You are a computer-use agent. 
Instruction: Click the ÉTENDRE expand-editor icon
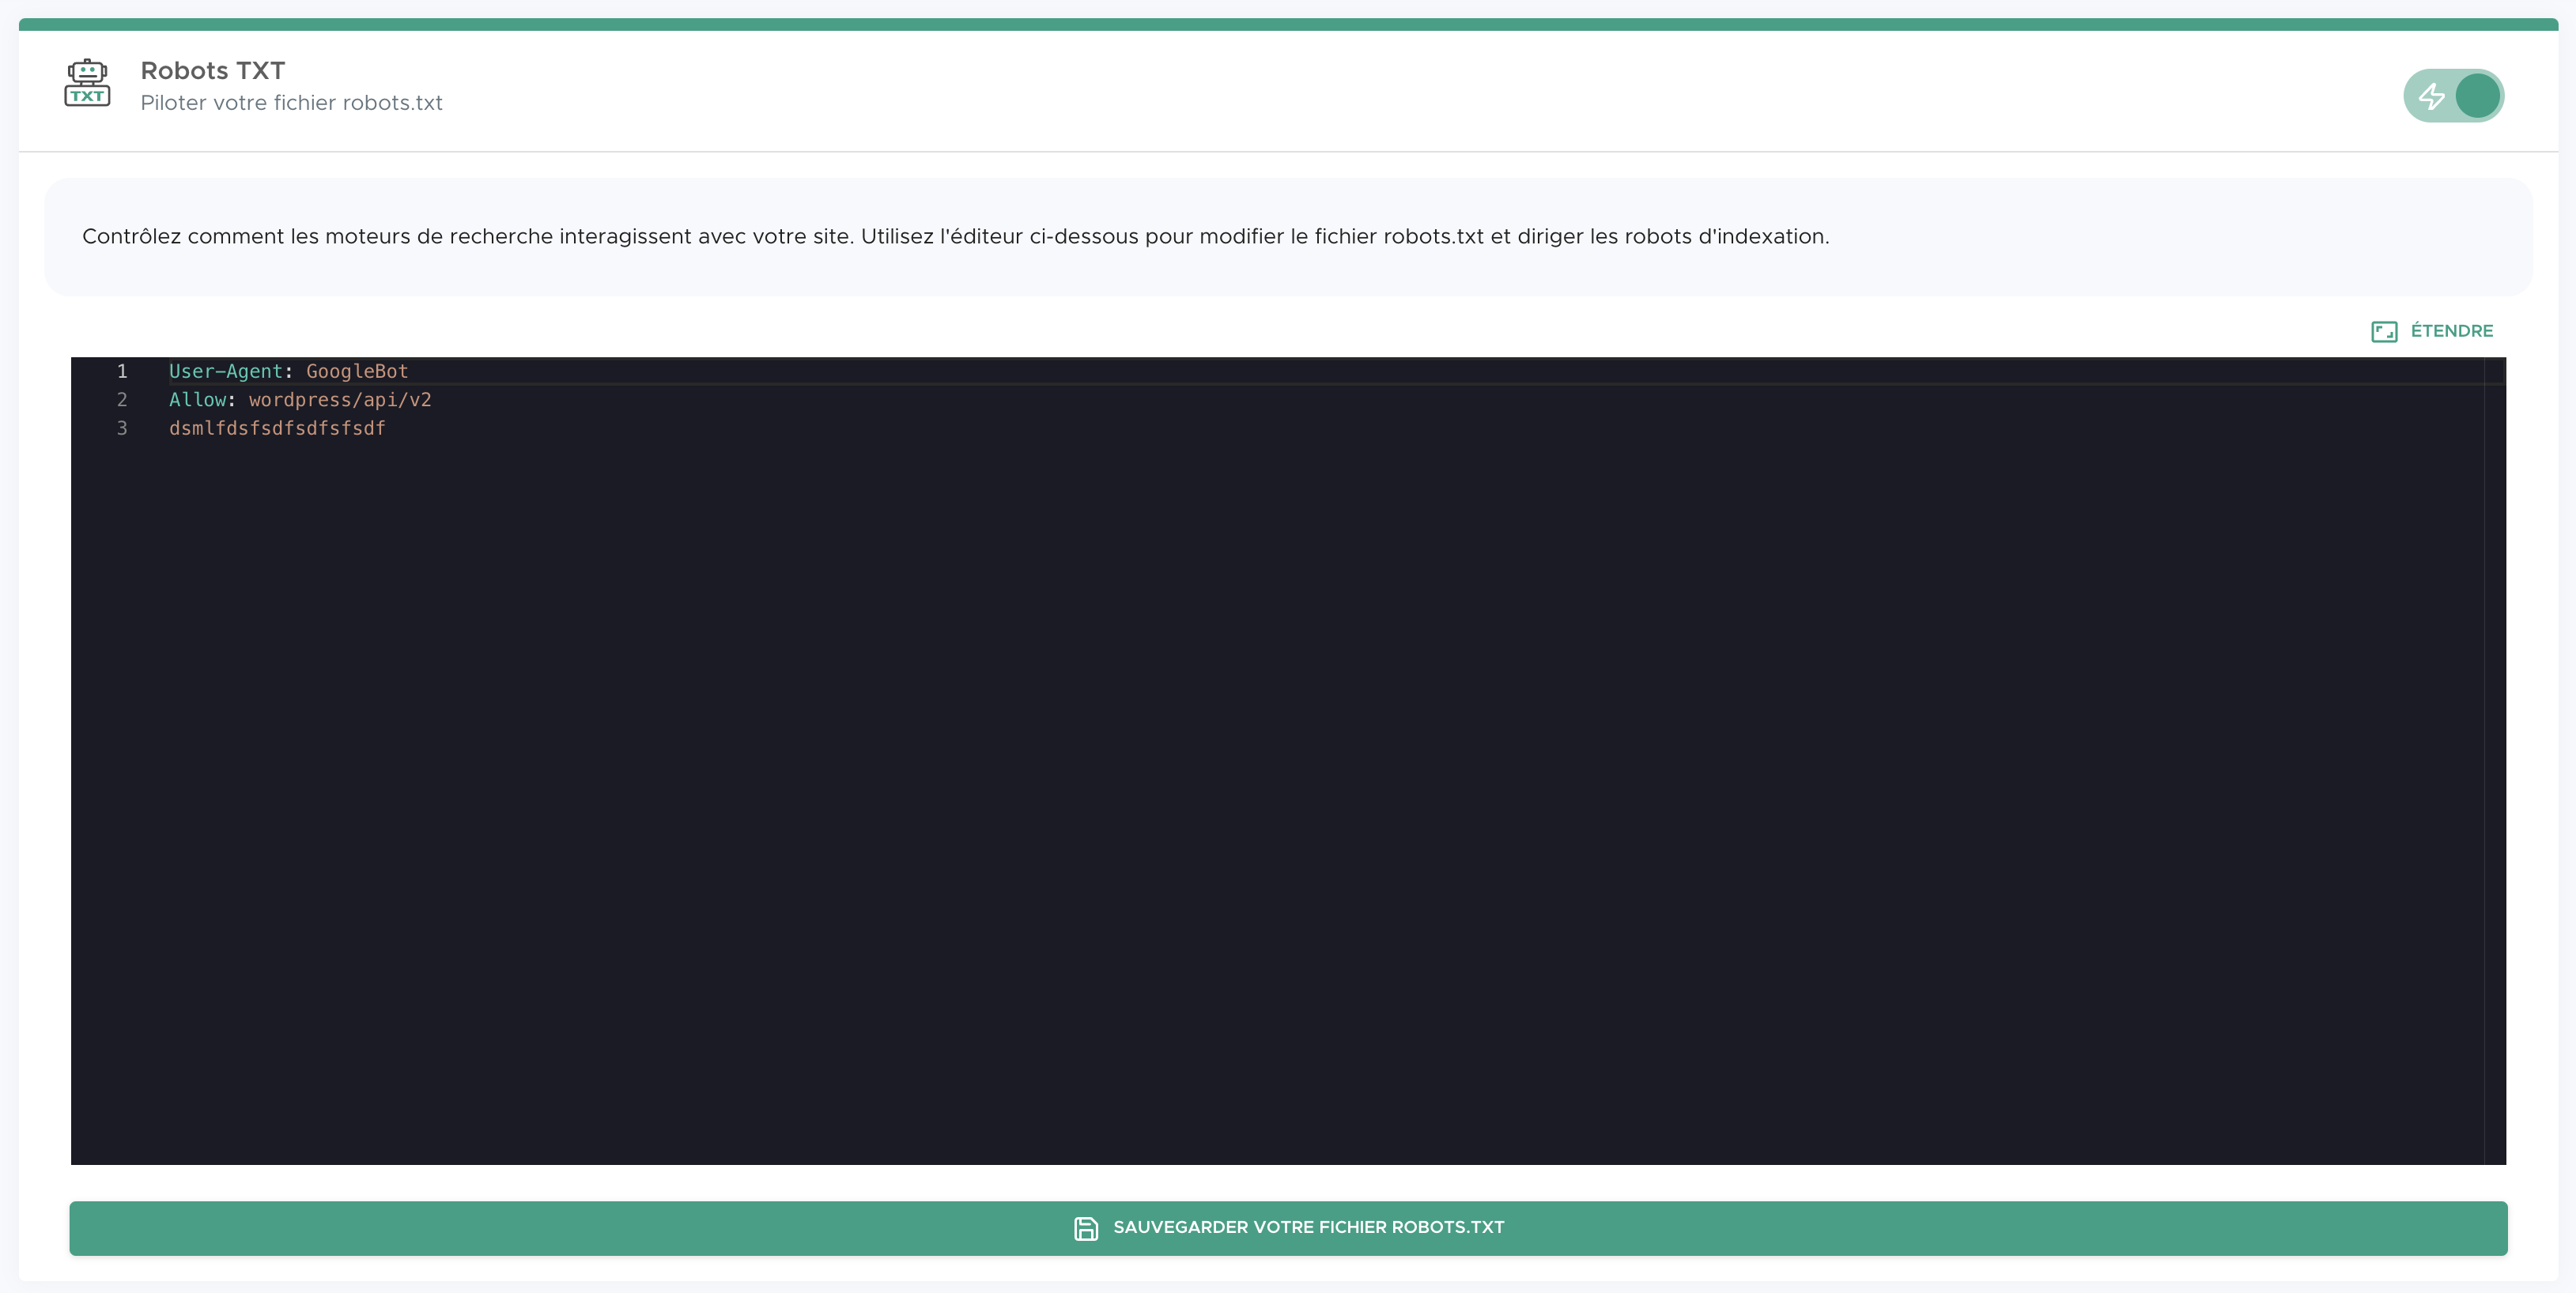(2383, 332)
